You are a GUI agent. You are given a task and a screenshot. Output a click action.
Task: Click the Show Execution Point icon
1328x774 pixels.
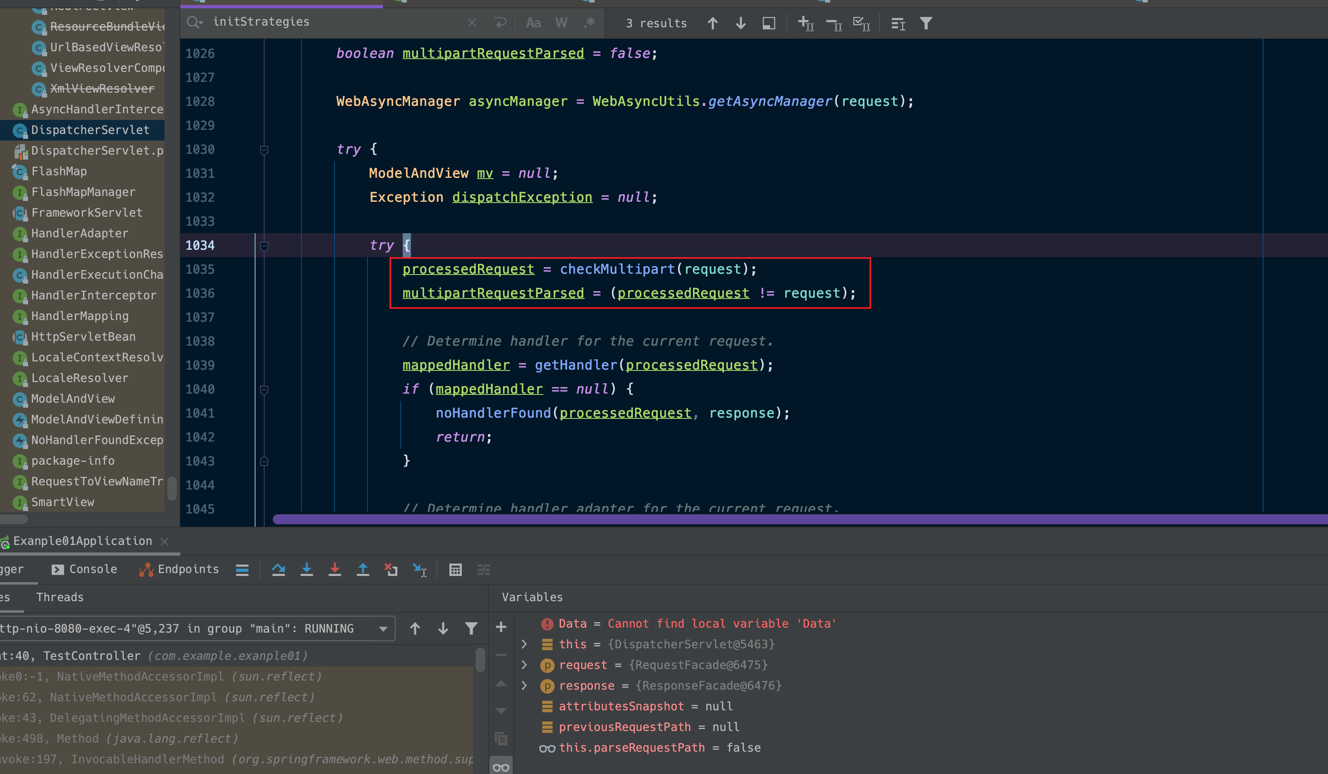(x=242, y=570)
